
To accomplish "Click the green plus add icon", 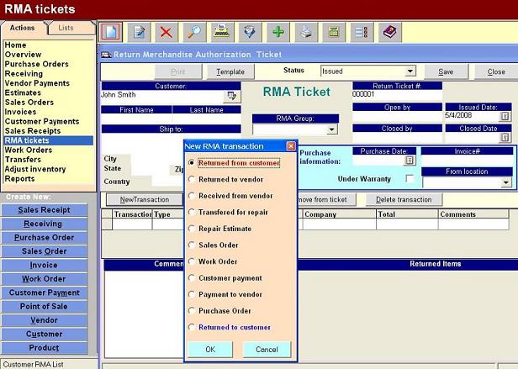I will [277, 32].
